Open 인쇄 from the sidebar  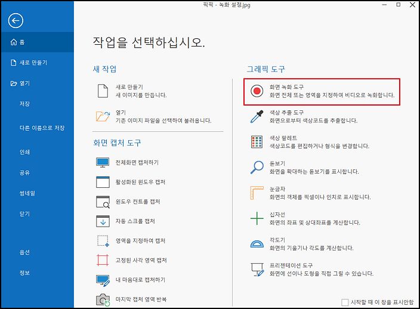[x=24, y=152]
